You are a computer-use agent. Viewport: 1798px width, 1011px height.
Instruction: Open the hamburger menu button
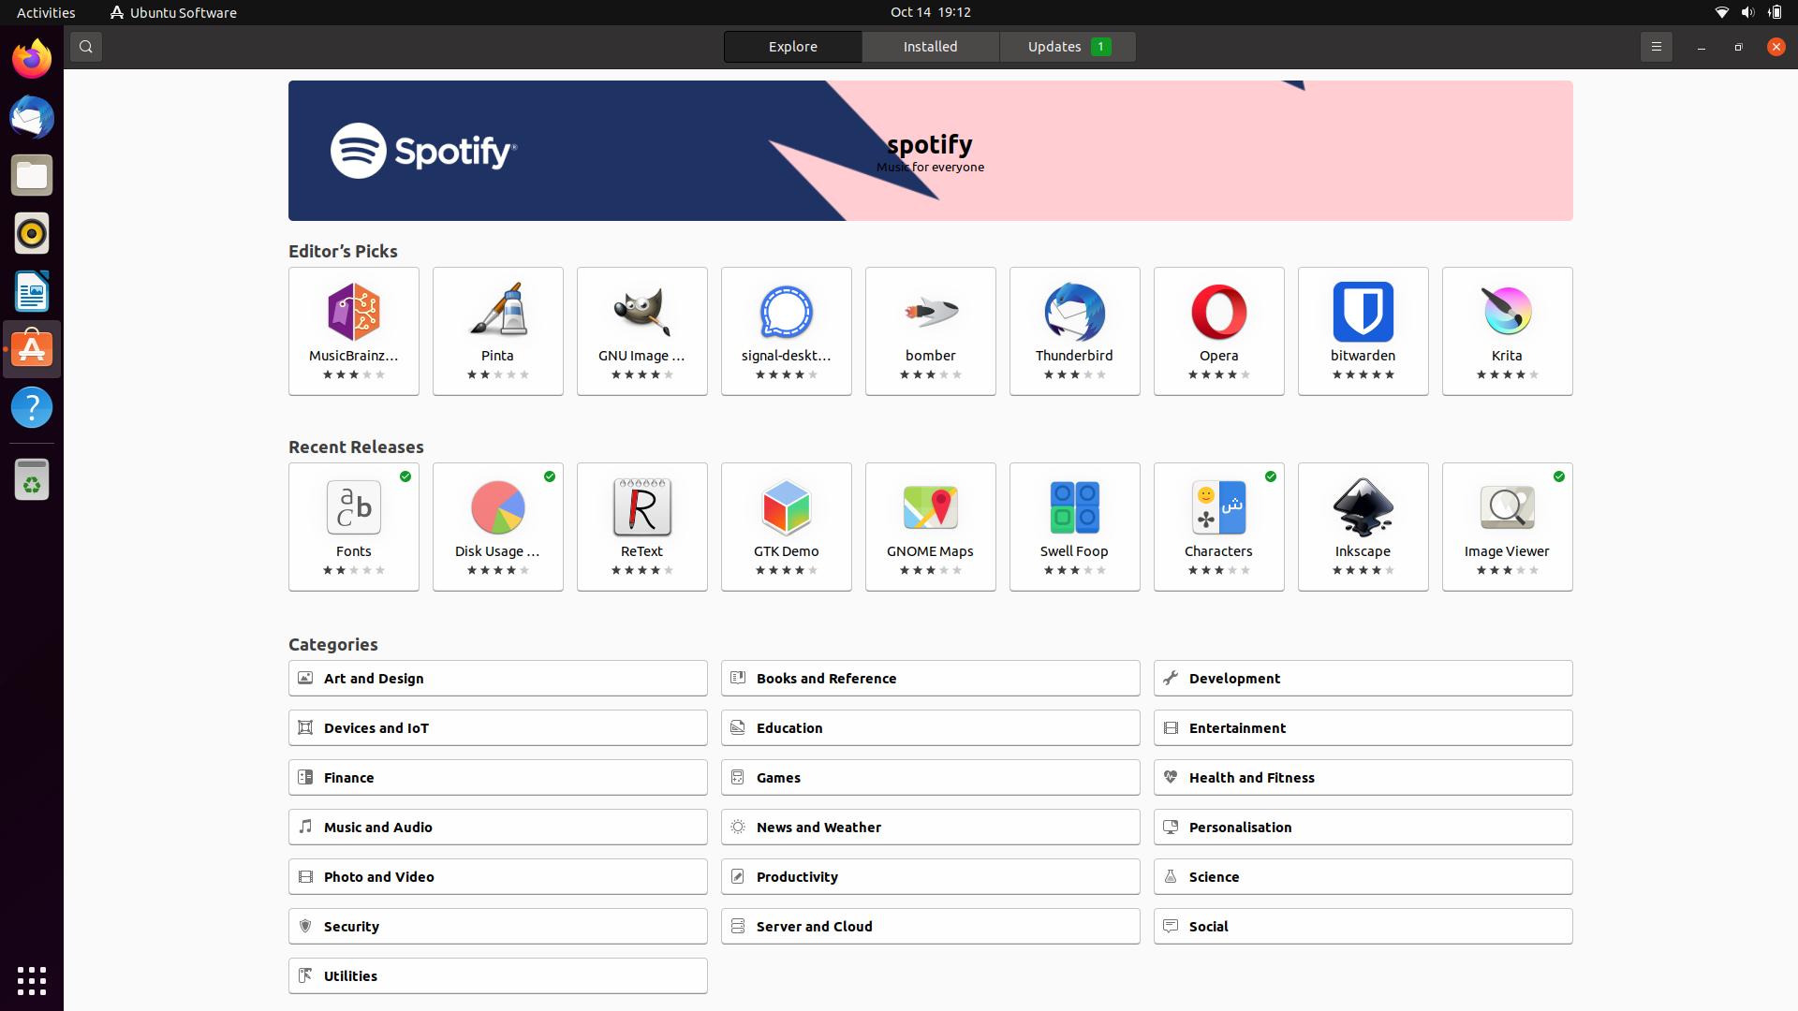[x=1656, y=47]
